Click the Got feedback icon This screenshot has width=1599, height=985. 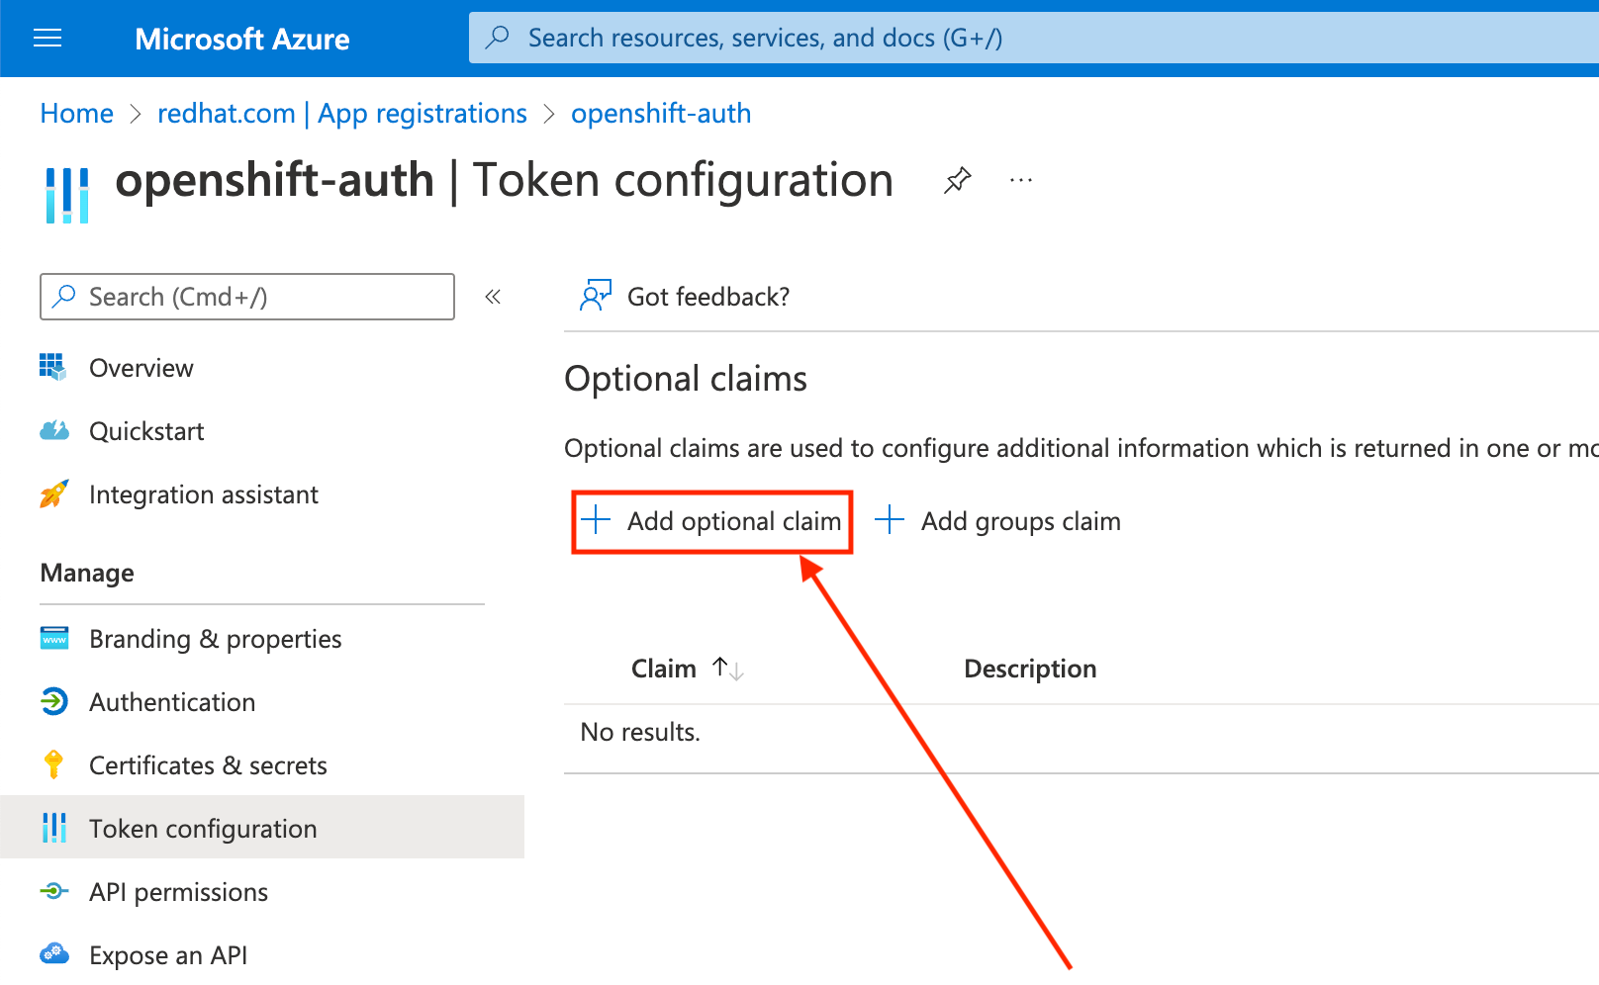point(596,296)
